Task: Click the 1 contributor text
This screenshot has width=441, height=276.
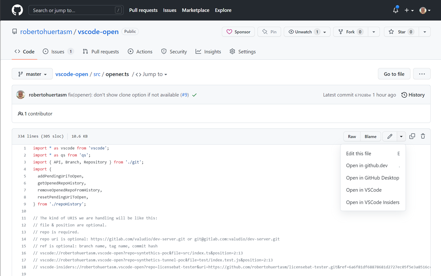Action: point(35,114)
